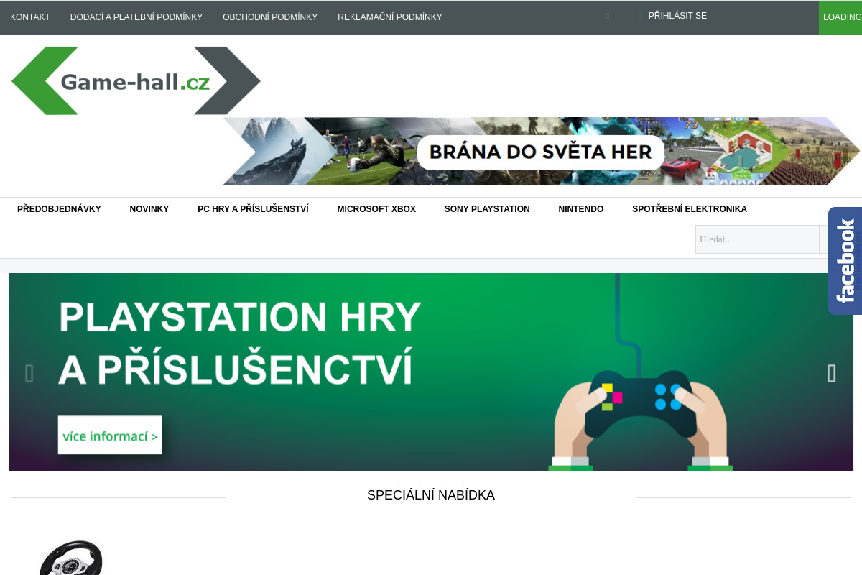Go to next carousel slide
This screenshot has width=862, height=575.
[x=831, y=373]
